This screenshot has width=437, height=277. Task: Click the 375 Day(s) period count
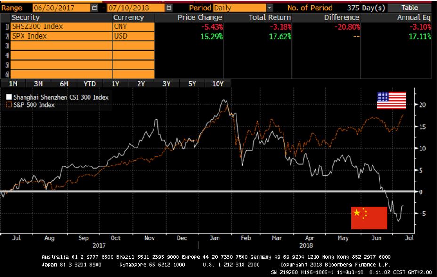click(x=366, y=8)
